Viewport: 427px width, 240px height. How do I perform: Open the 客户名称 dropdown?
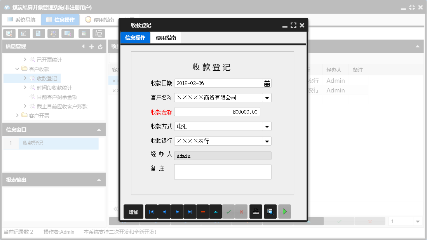pos(267,97)
